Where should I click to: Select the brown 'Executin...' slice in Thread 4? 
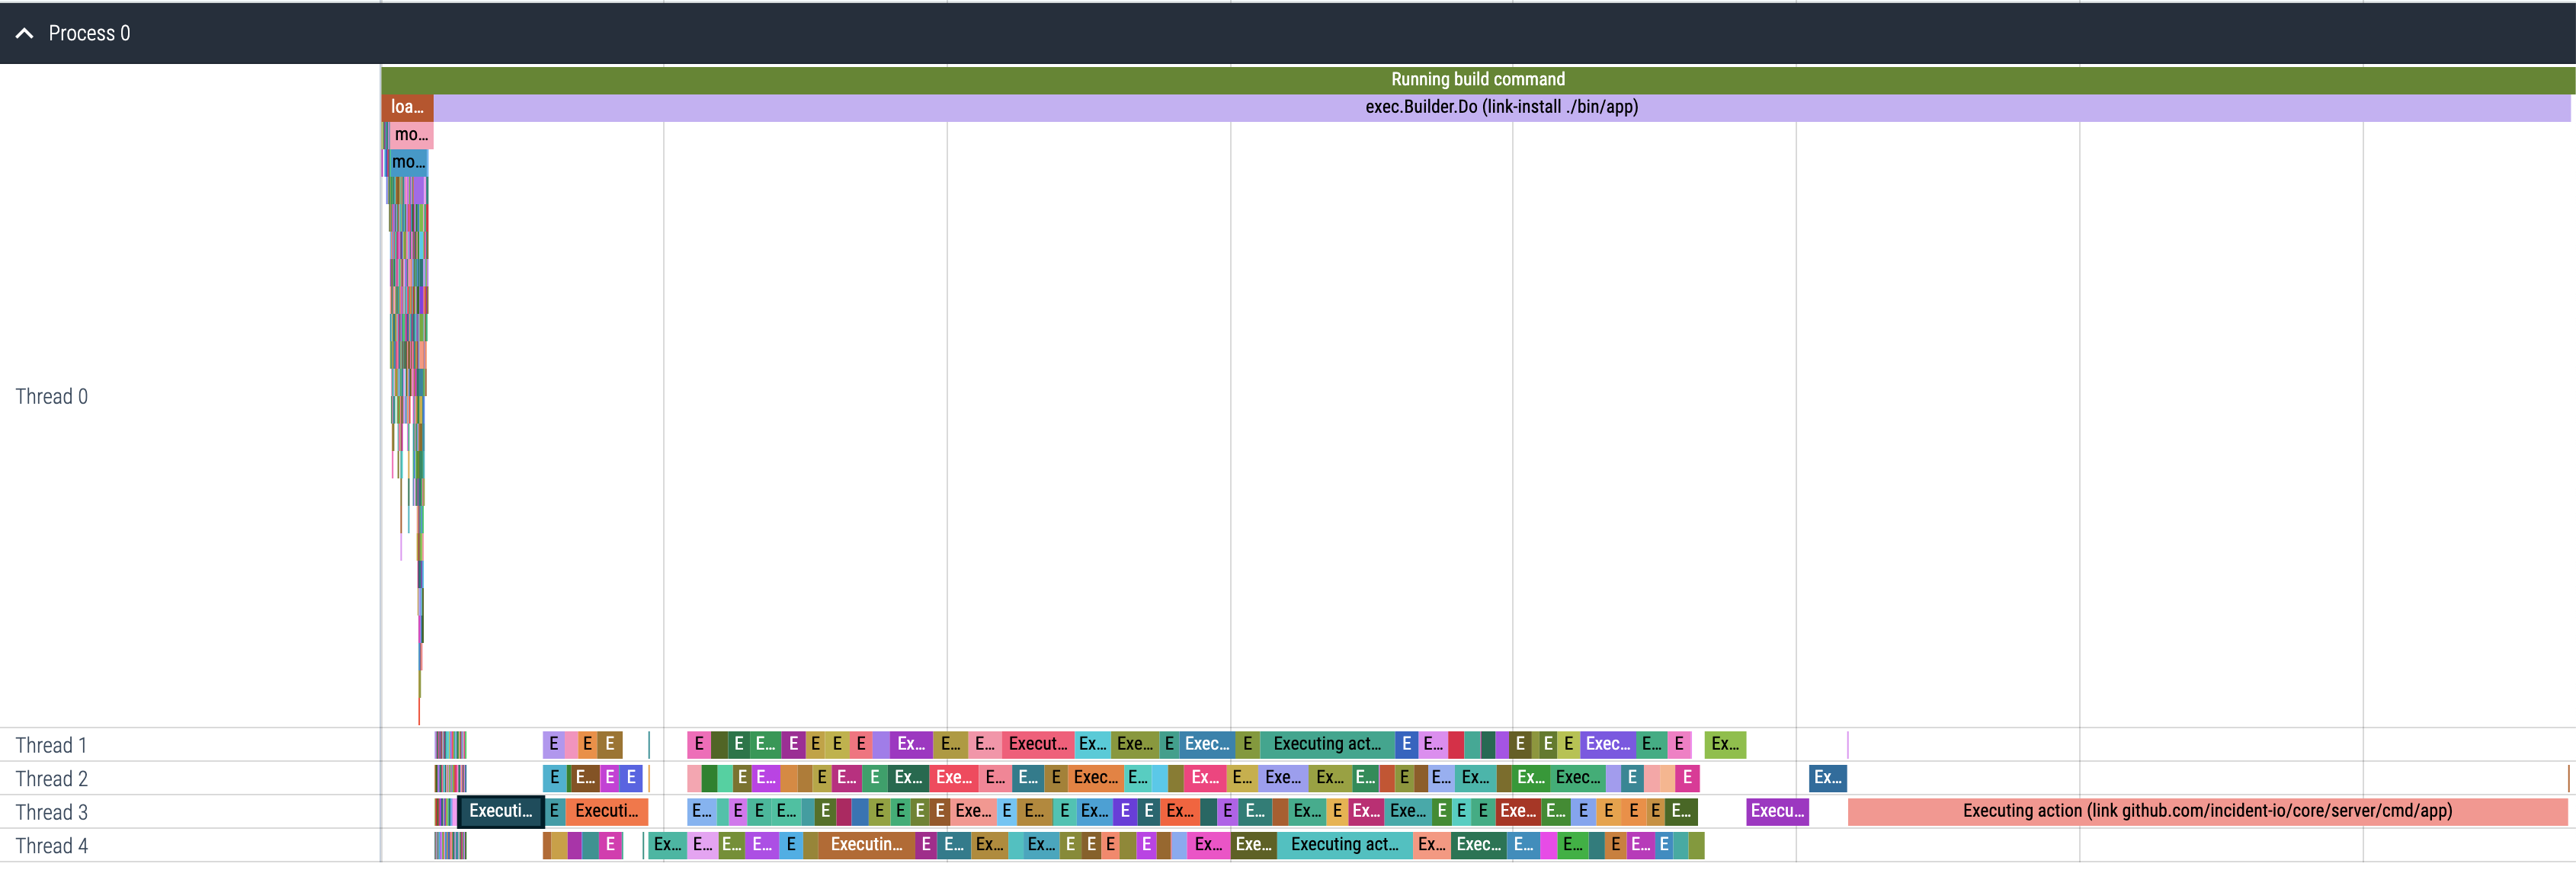(866, 845)
